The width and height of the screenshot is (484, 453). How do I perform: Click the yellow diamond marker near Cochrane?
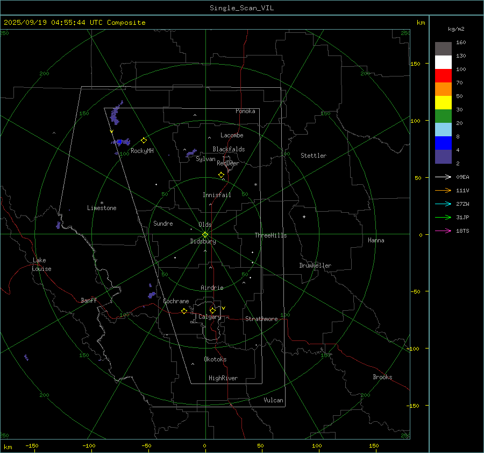(x=184, y=311)
